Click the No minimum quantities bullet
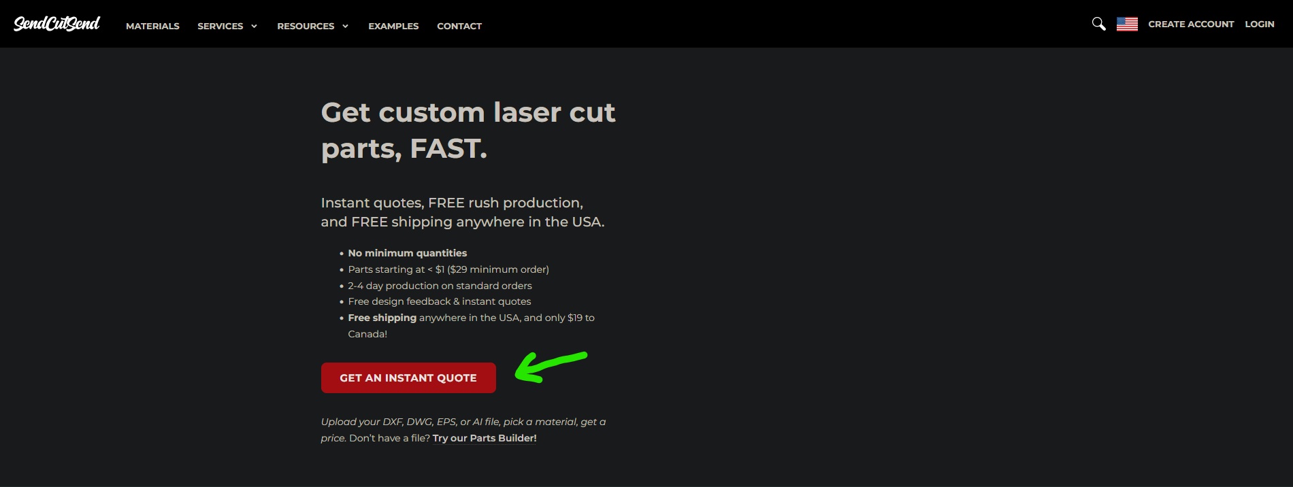 407,253
